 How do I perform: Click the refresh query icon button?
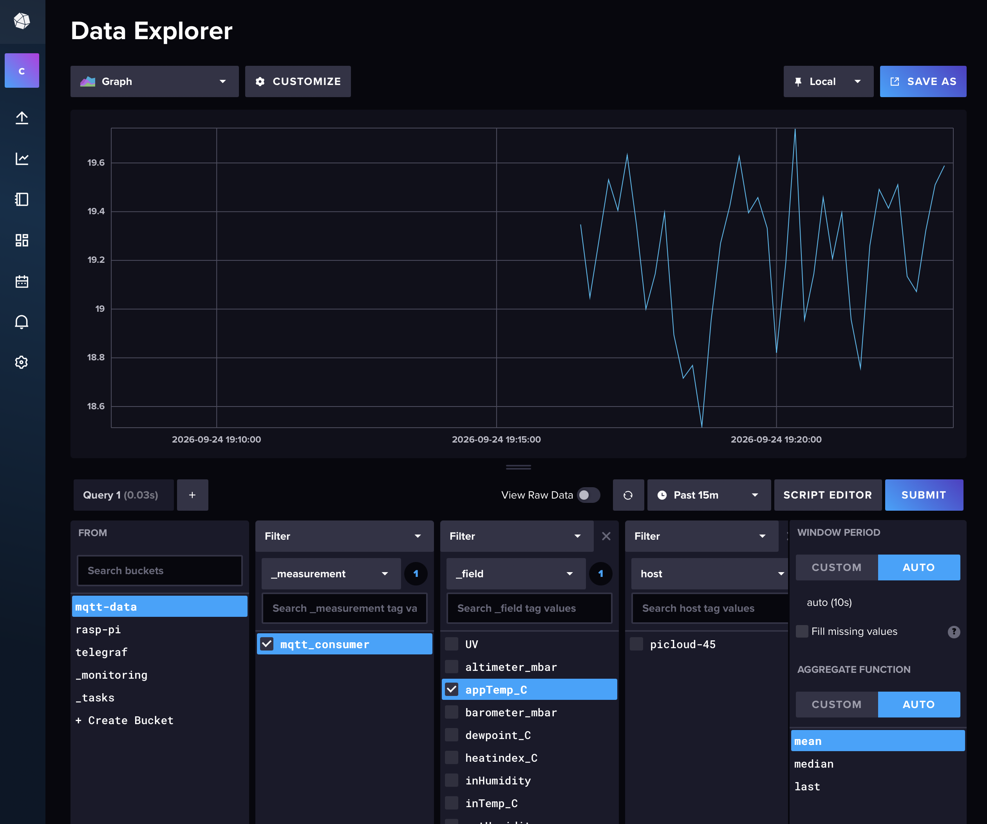tap(628, 495)
